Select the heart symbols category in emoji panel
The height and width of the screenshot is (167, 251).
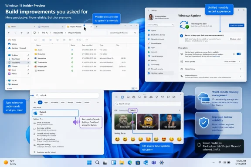click(x=163, y=97)
